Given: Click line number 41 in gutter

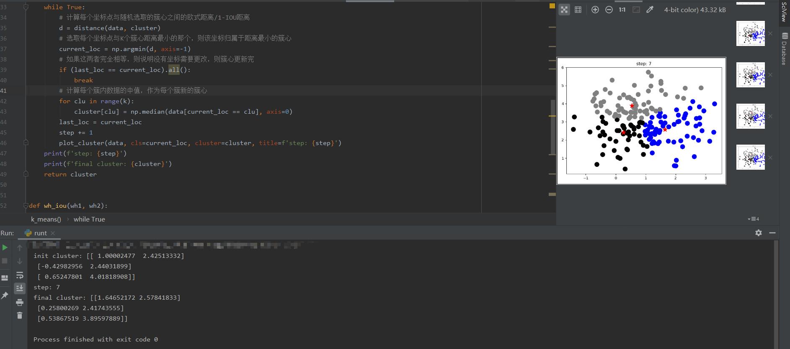Looking at the screenshot, I should 3,90.
